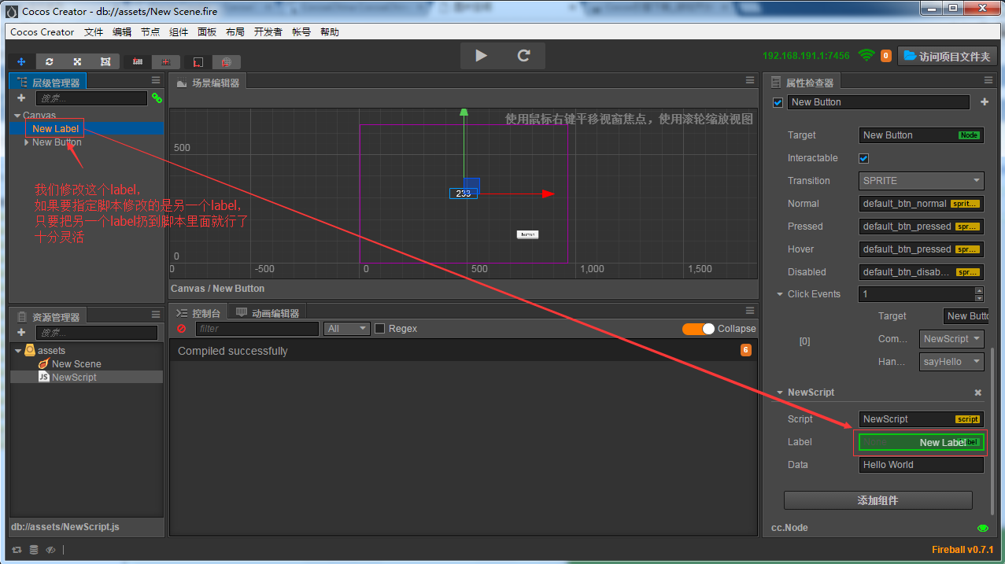
Task: Click the inspector vertical scrollbar
Action: click(992, 431)
